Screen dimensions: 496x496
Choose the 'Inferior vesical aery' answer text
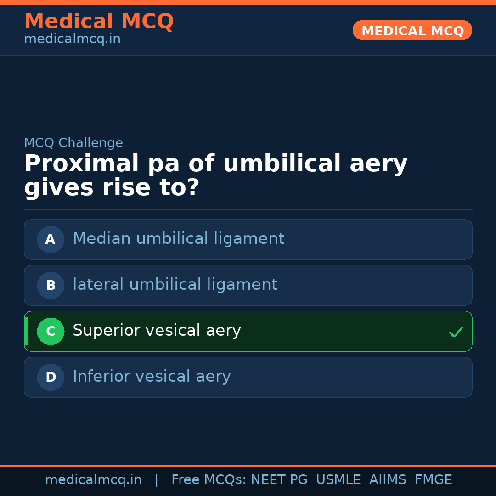[152, 377]
